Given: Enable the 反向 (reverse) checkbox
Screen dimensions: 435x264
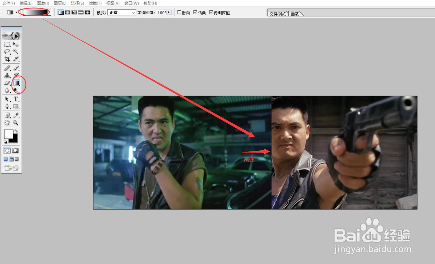Looking at the screenshot, I should 179,12.
